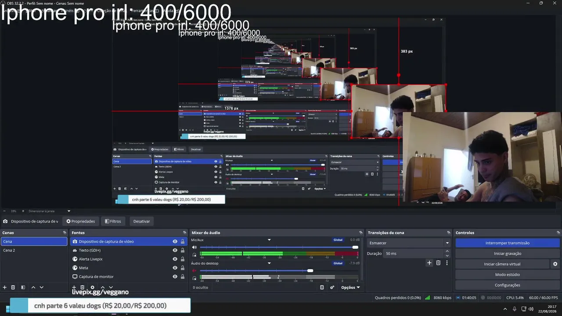Lock the Dispositivo de captura de vídeo source
Screen dimensions: 562x316
tap(183, 241)
